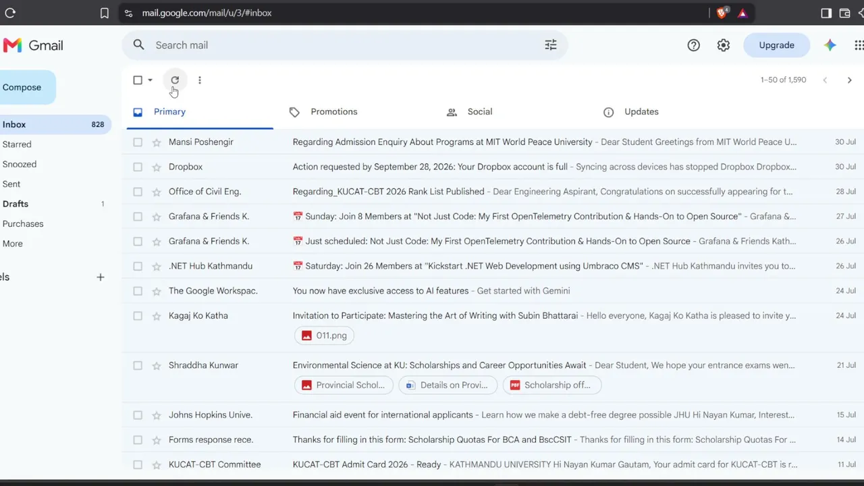This screenshot has width=864, height=486.
Task: Refresh the inbox message list
Action: coord(175,80)
